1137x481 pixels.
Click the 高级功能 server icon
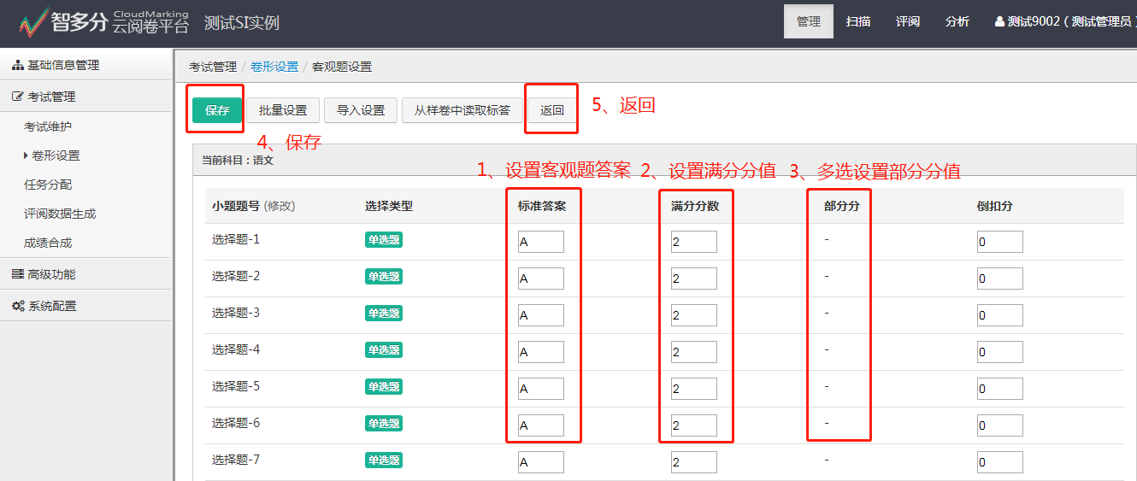point(18,274)
